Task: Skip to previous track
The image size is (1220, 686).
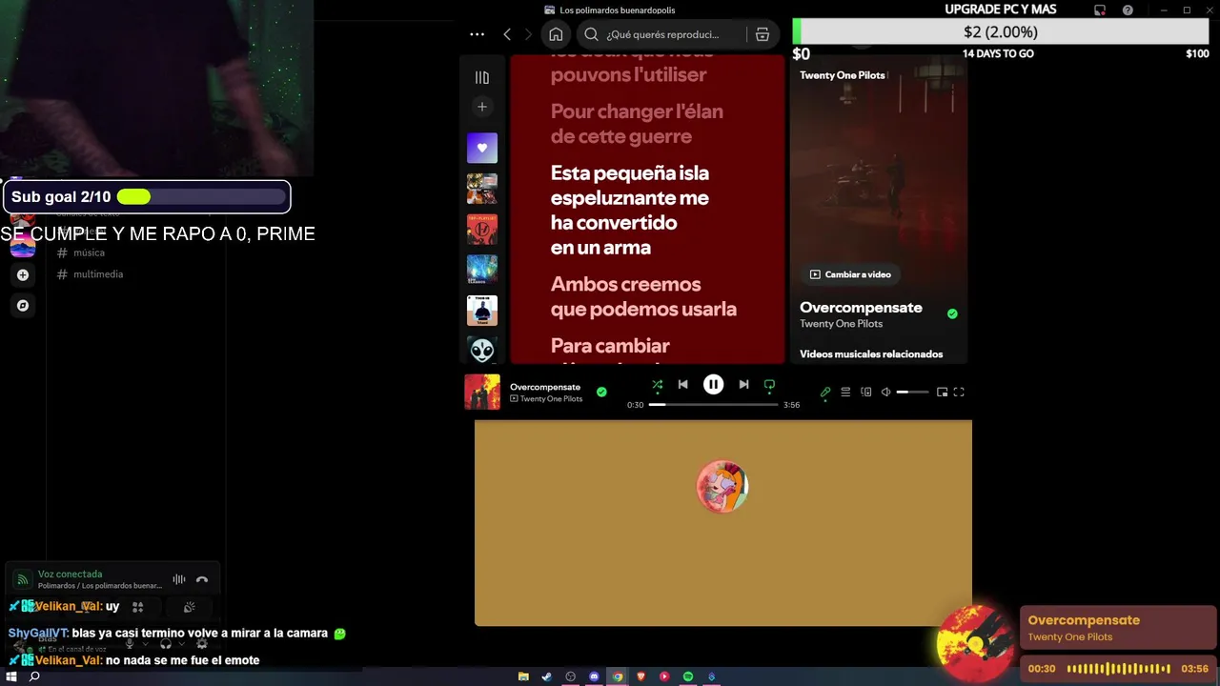Action: pos(682,385)
